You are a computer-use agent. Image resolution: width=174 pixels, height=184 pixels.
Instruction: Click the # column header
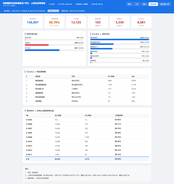[x=26, y=77]
